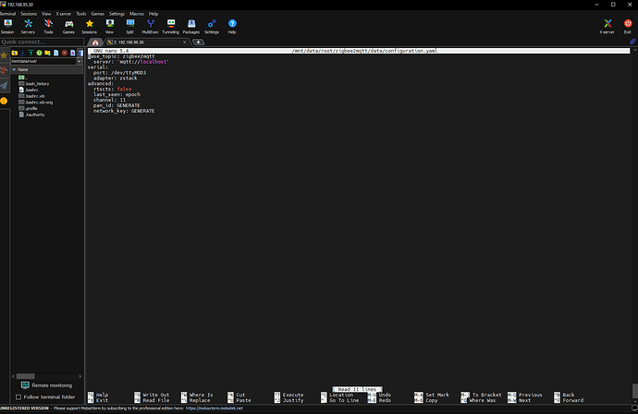Image resolution: width=638 pixels, height=414 pixels.
Task: Open the mobaxterm.mobatek.net link
Action: coord(214,408)
